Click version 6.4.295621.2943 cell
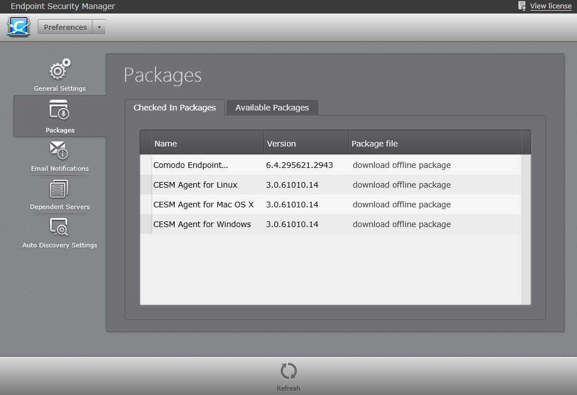This screenshot has width=577, height=395. pyautogui.click(x=299, y=165)
